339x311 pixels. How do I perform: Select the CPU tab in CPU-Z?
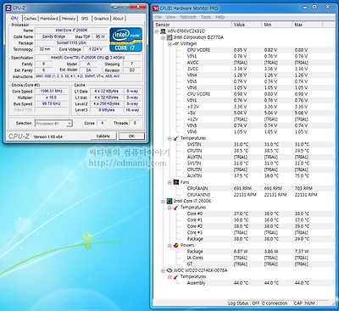(x=14, y=18)
